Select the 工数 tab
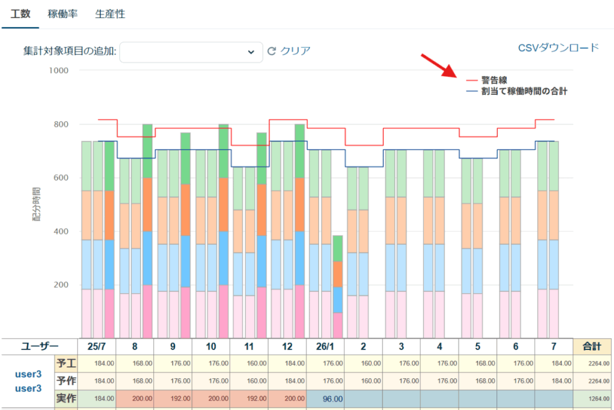This screenshot has width=614, height=410. coord(20,14)
